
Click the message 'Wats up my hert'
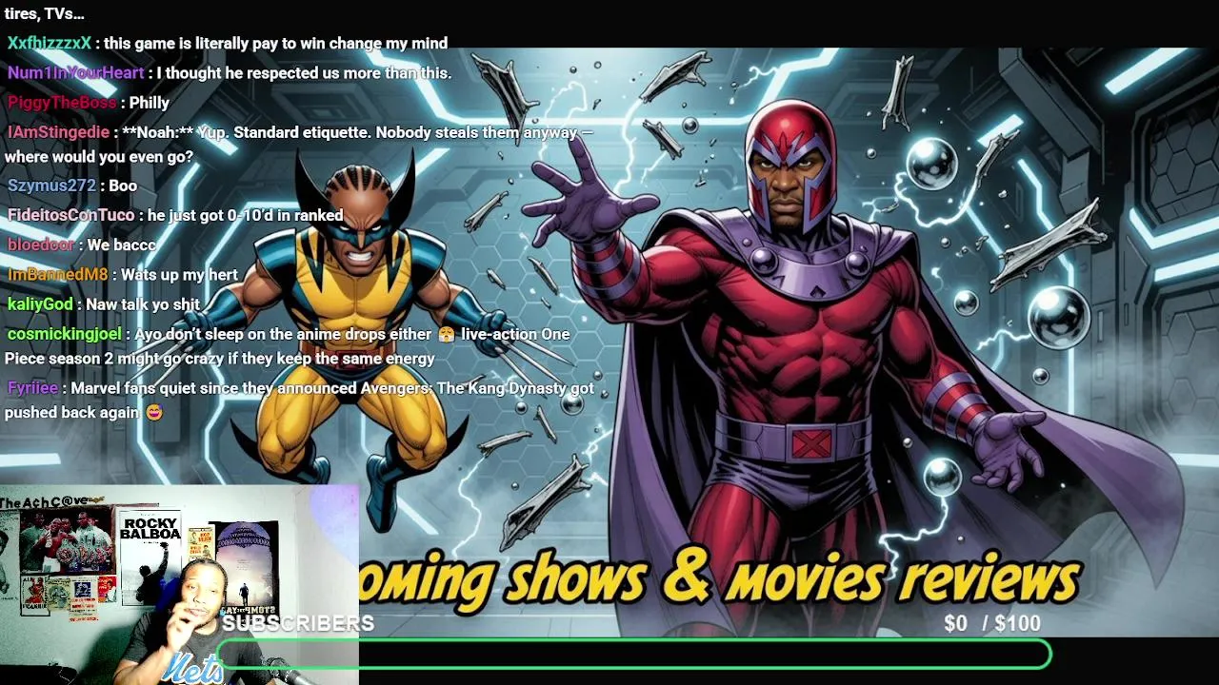179,274
